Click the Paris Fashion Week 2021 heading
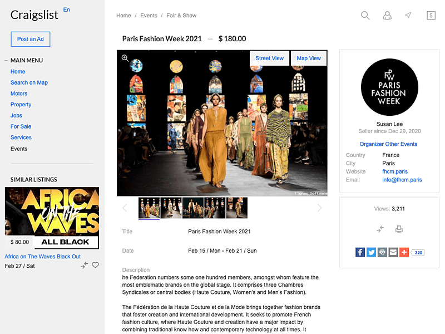This screenshot has height=334, width=445. tap(162, 38)
